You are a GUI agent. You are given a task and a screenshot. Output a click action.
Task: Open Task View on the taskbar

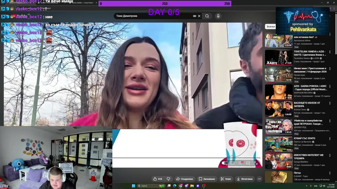pyautogui.click(x=169, y=186)
